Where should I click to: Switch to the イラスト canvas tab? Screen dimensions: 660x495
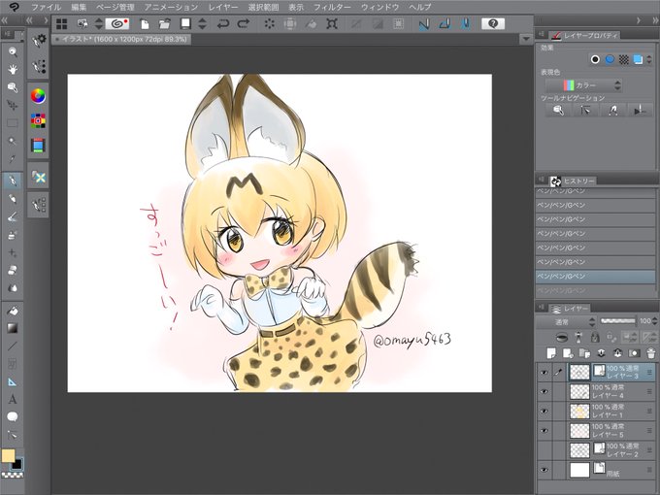[x=121, y=39]
